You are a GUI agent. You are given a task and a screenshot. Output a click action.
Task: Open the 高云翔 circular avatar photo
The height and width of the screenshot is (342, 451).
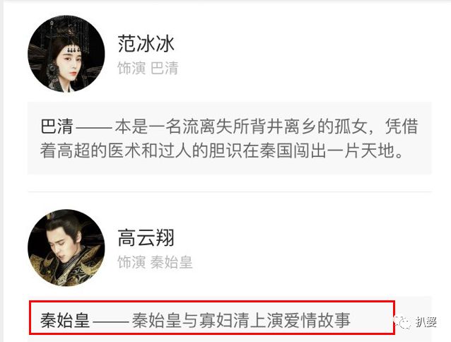[x=66, y=248]
